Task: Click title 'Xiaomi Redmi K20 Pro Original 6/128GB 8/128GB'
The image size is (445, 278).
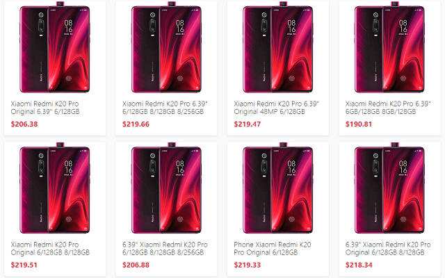Action: [x=50, y=249]
